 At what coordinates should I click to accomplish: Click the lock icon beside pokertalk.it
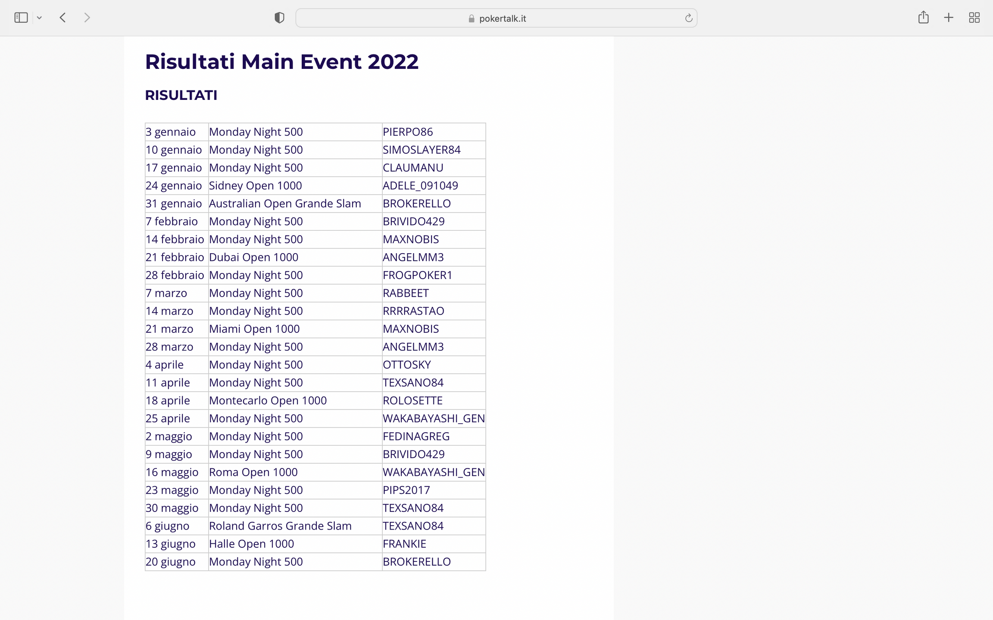coord(471,19)
